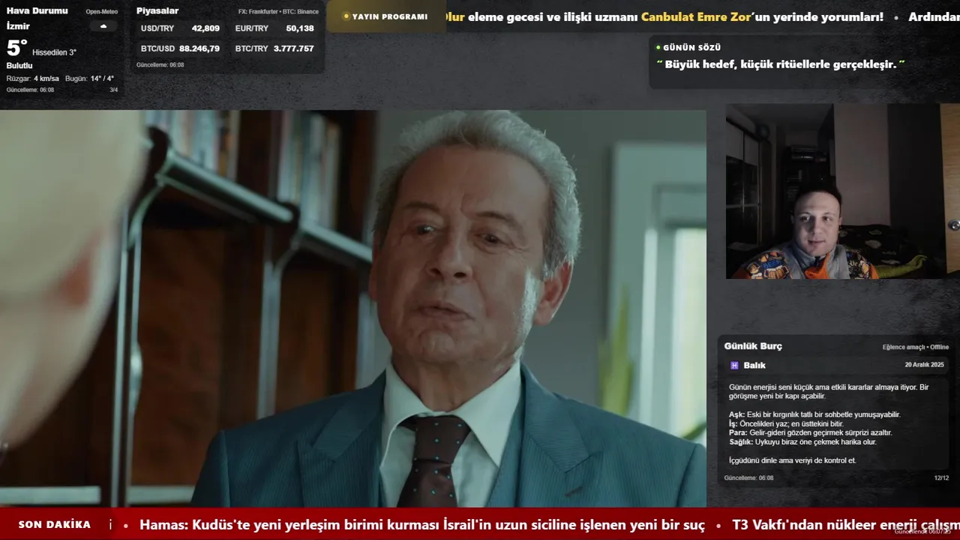Click the Balık sign name
Image resolution: width=960 pixels, height=540 pixels.
click(754, 366)
